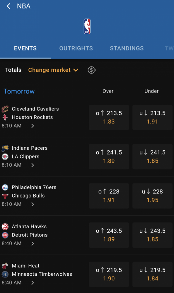Go back using the arrow beside NBA

8,6
